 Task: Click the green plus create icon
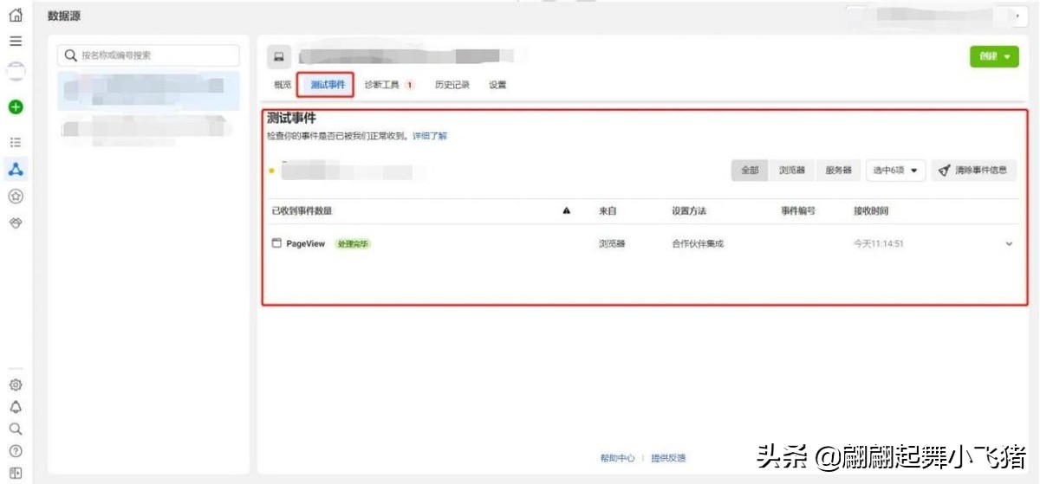16,107
